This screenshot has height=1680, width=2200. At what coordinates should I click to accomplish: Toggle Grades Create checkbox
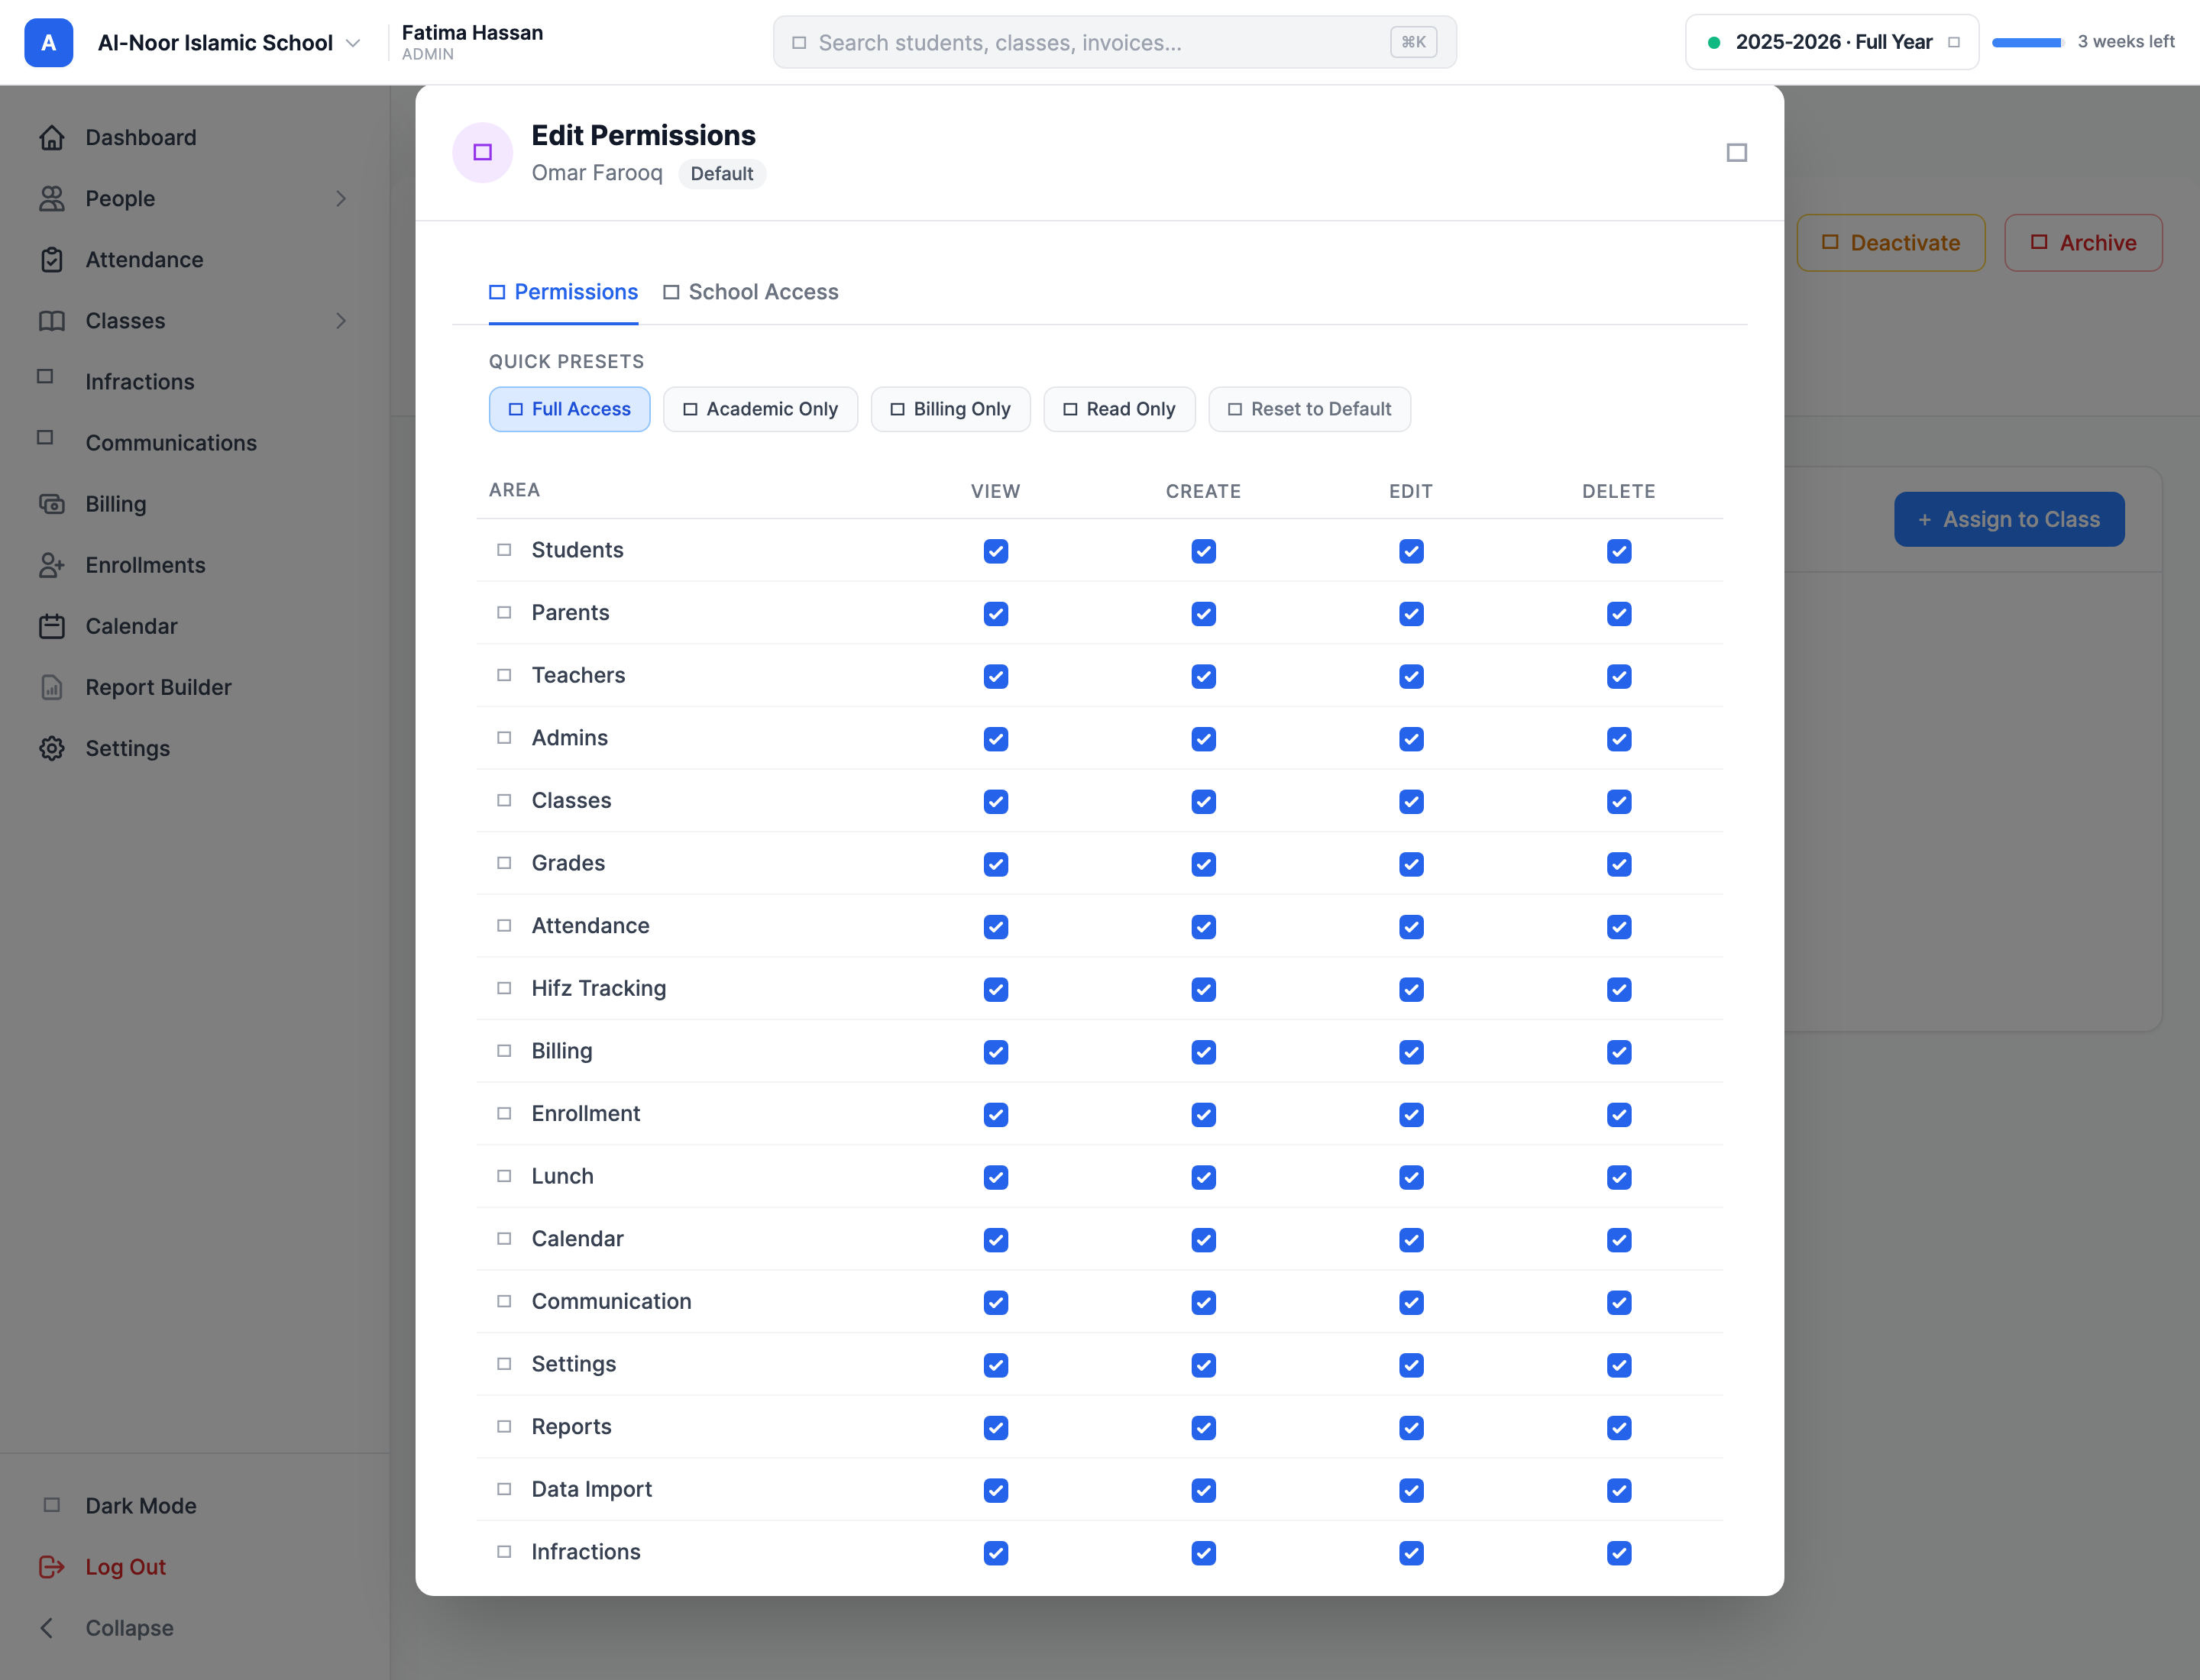coord(1204,864)
